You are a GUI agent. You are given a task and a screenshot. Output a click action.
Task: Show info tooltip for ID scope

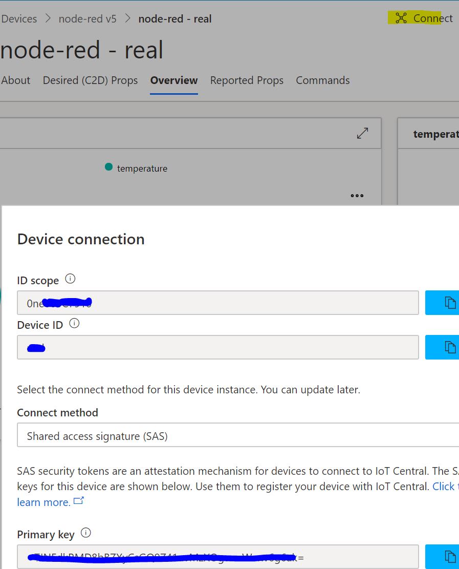(71, 279)
